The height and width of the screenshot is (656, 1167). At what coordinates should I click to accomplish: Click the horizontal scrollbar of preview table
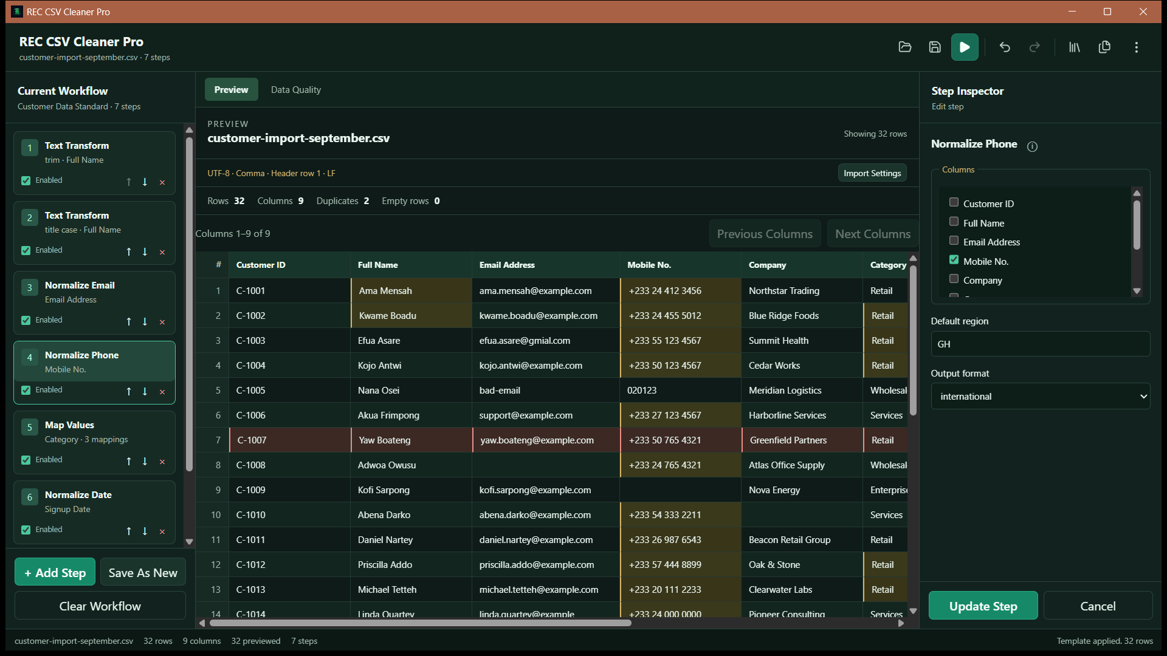(x=420, y=623)
